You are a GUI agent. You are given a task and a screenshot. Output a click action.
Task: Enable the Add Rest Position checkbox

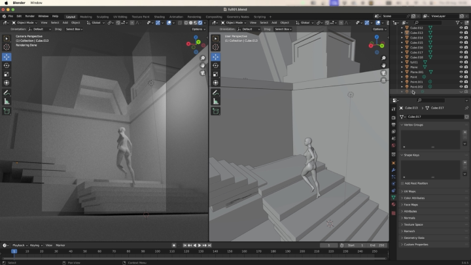[x=403, y=183]
